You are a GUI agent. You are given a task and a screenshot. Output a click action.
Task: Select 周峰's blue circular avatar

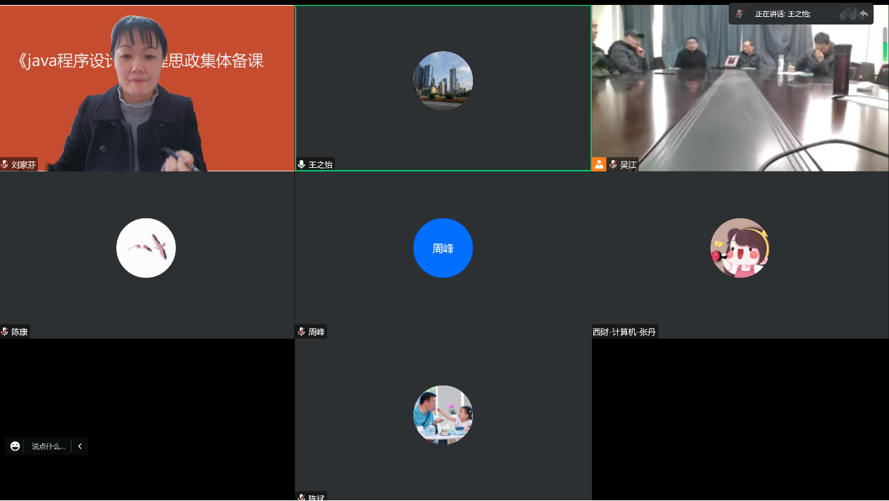[443, 248]
